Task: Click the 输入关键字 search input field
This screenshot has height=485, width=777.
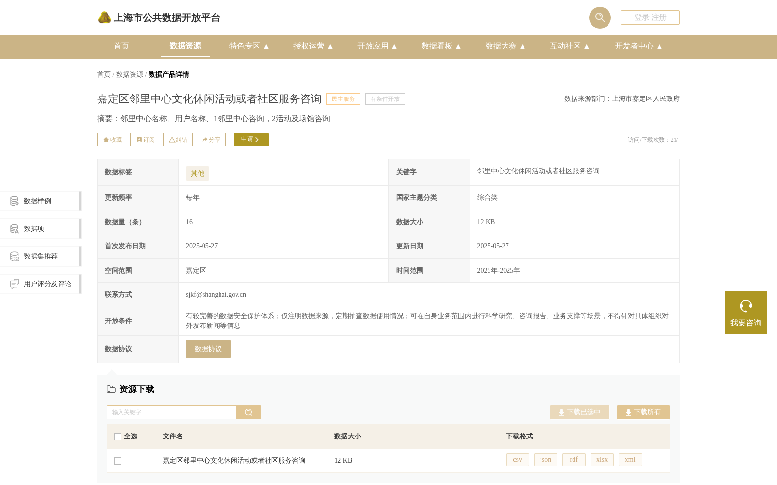Action: pos(171,412)
